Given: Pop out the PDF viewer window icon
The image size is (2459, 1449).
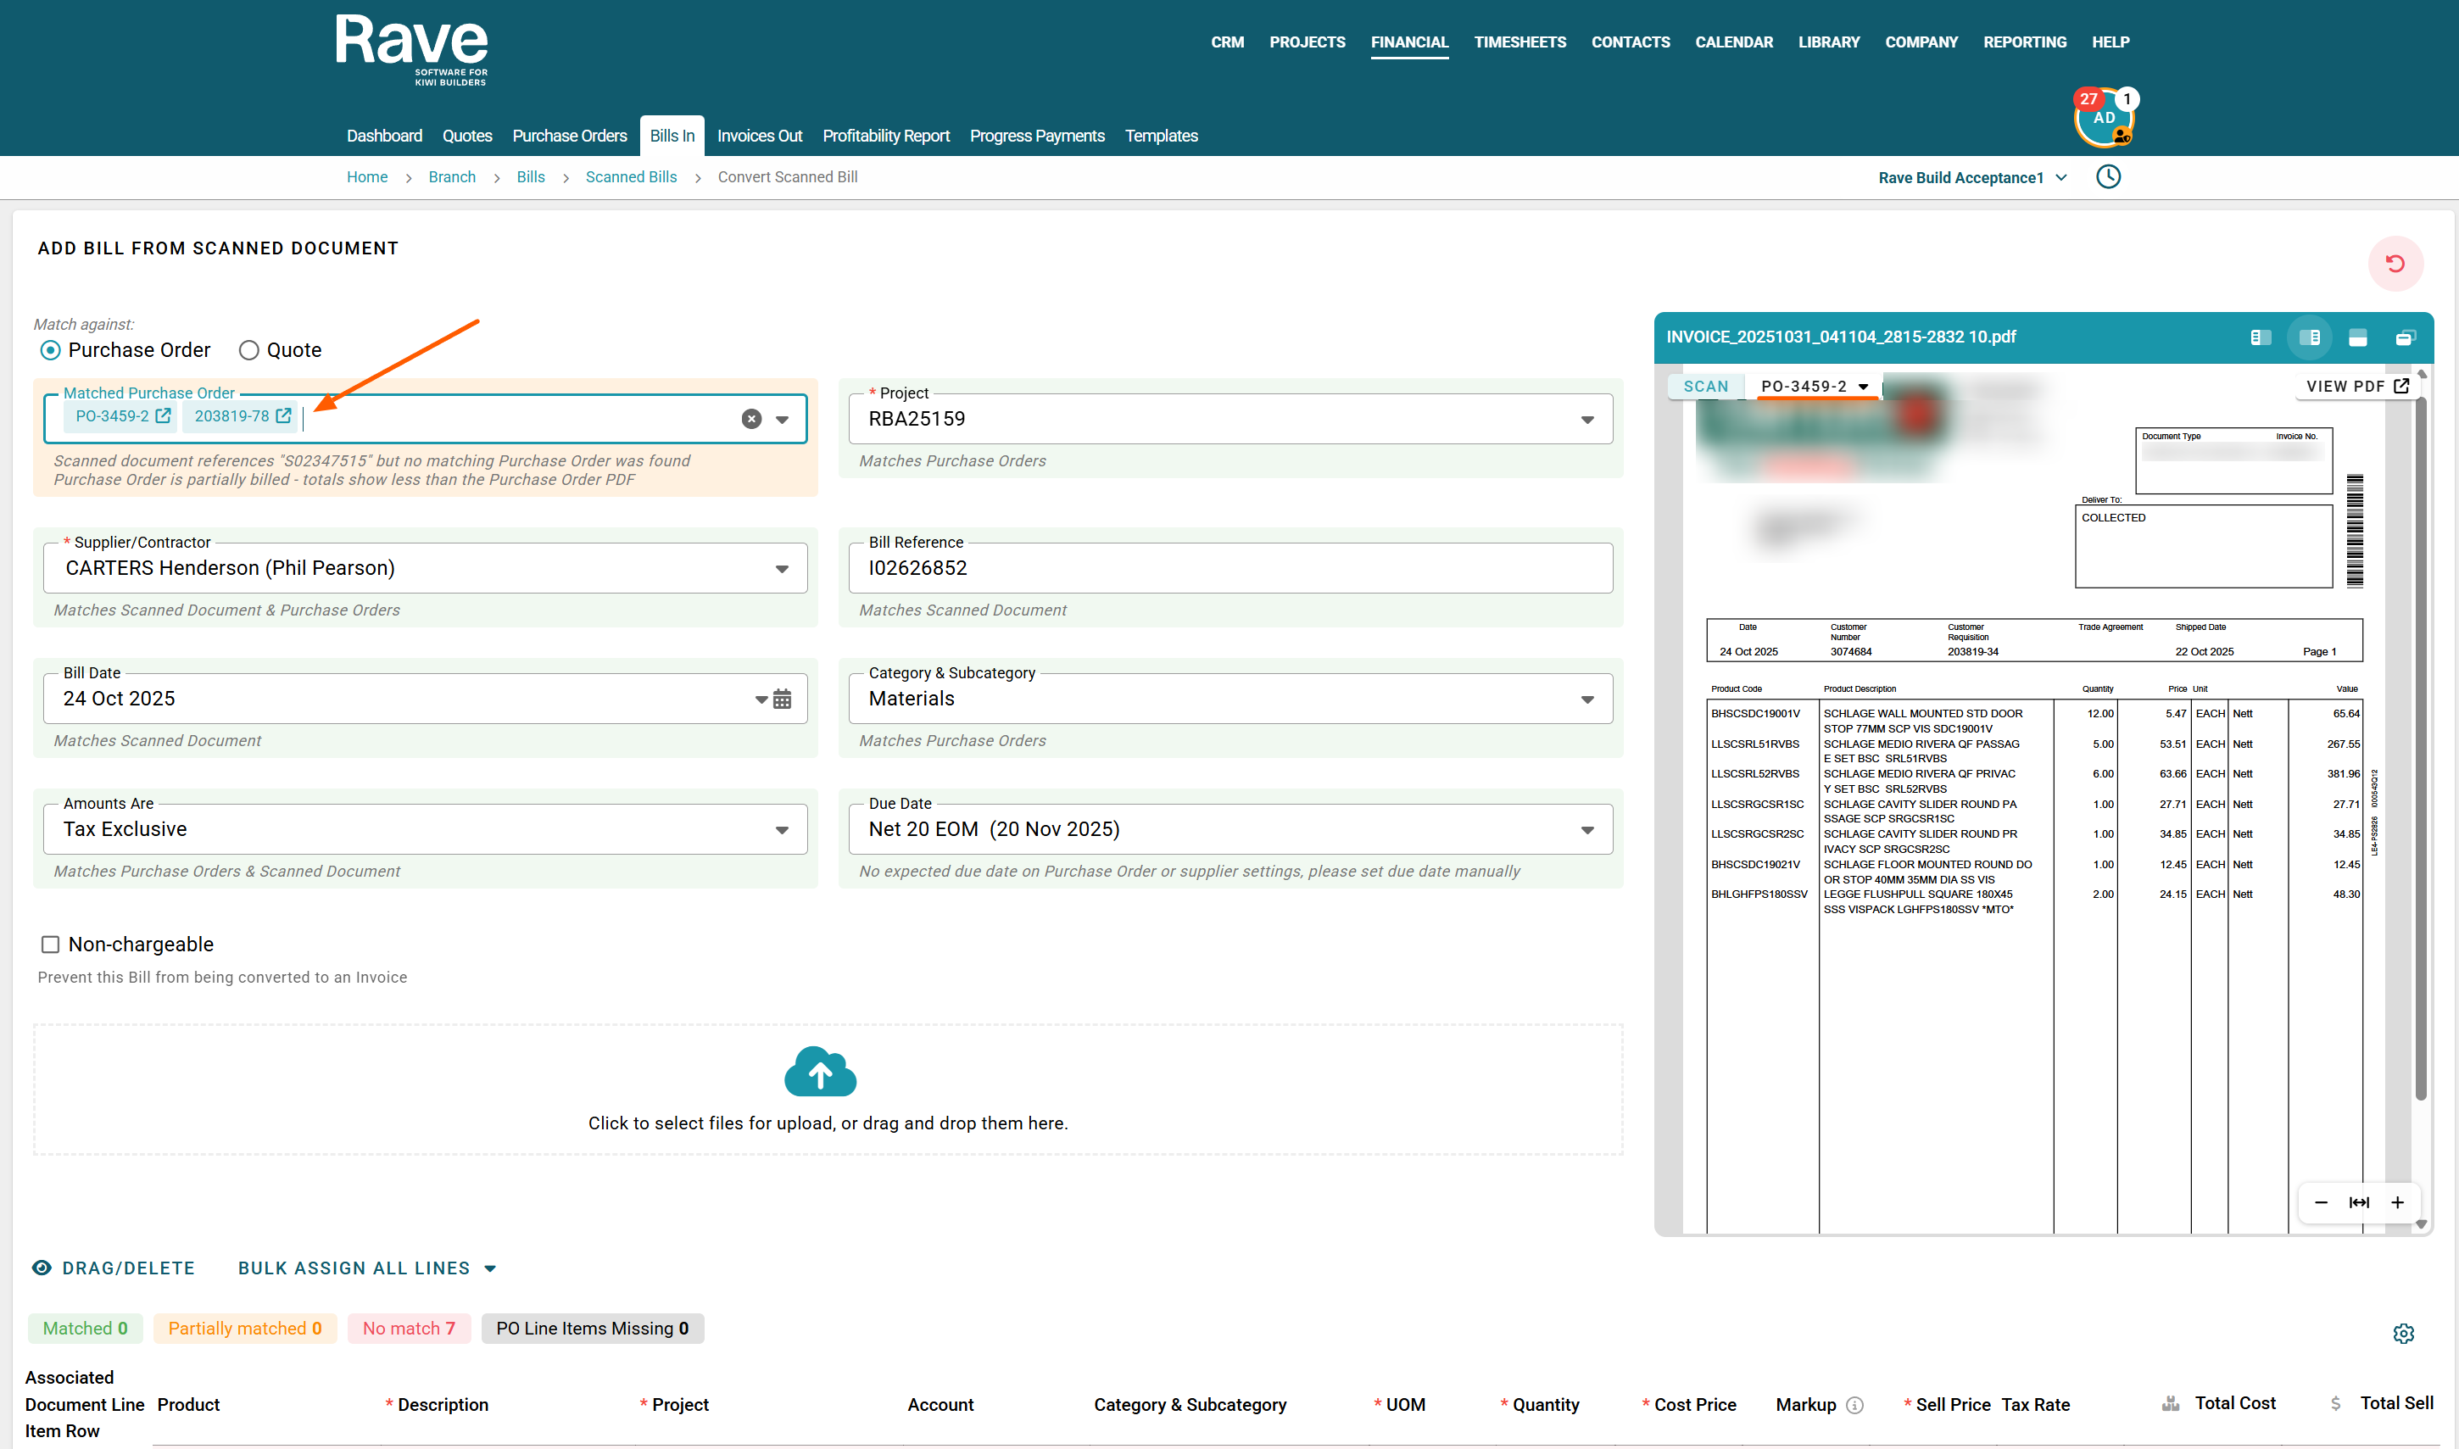Looking at the screenshot, I should 2406,337.
